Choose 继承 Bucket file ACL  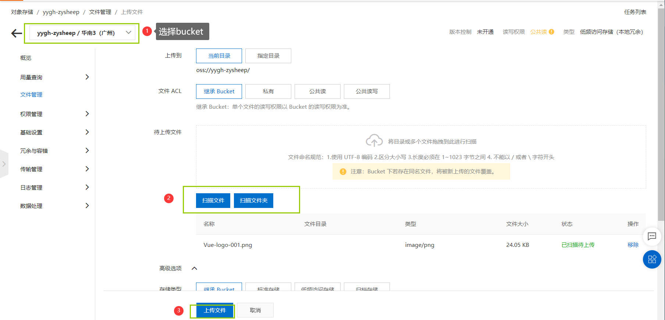click(219, 91)
